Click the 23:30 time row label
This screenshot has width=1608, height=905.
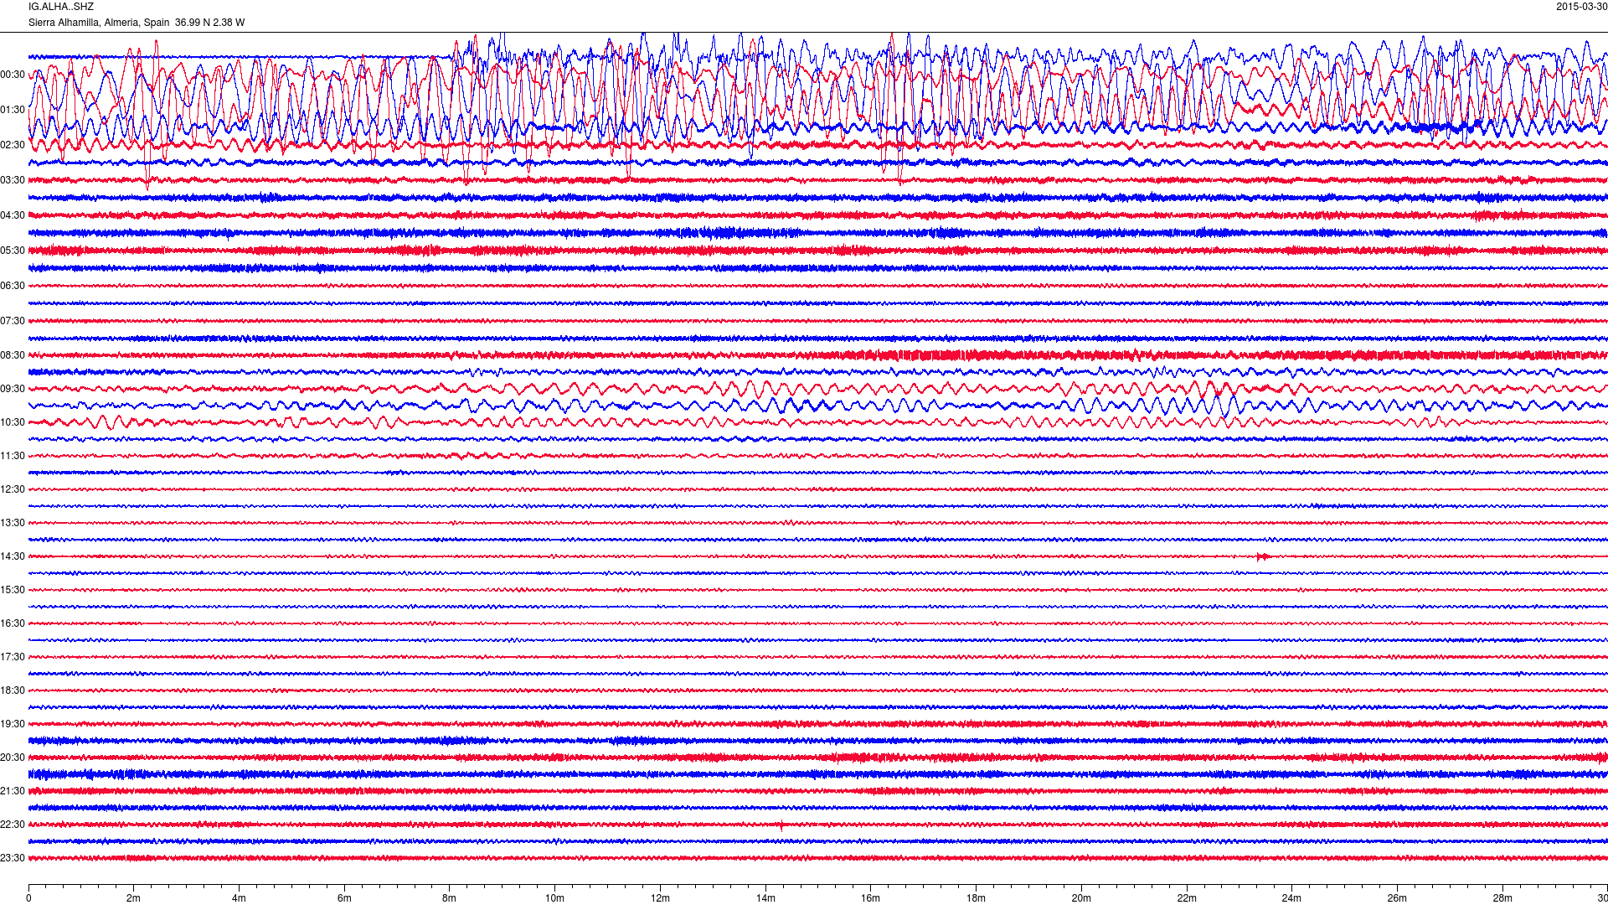tap(13, 858)
